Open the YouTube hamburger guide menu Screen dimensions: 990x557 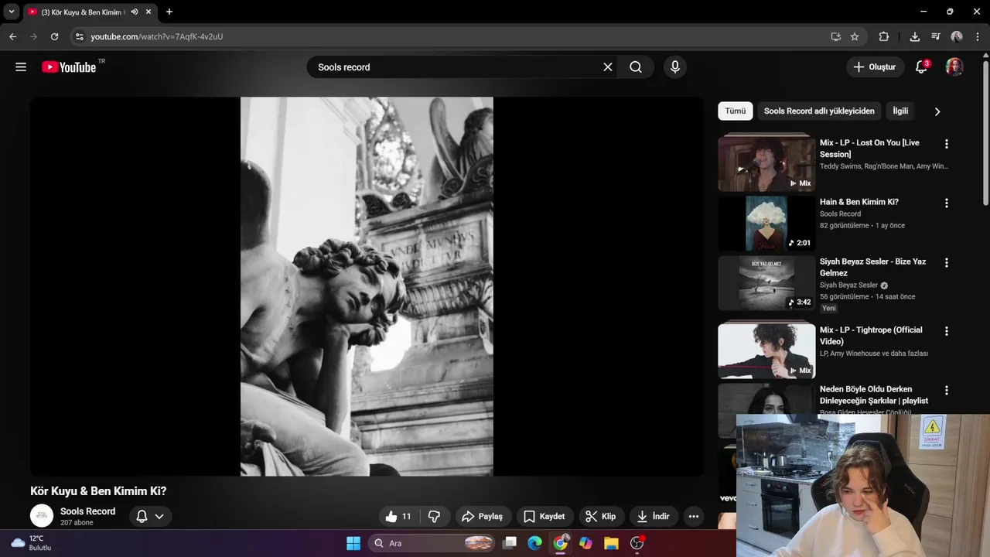click(21, 67)
